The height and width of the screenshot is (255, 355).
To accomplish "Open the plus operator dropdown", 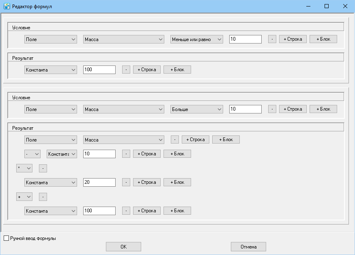I will point(24,197).
